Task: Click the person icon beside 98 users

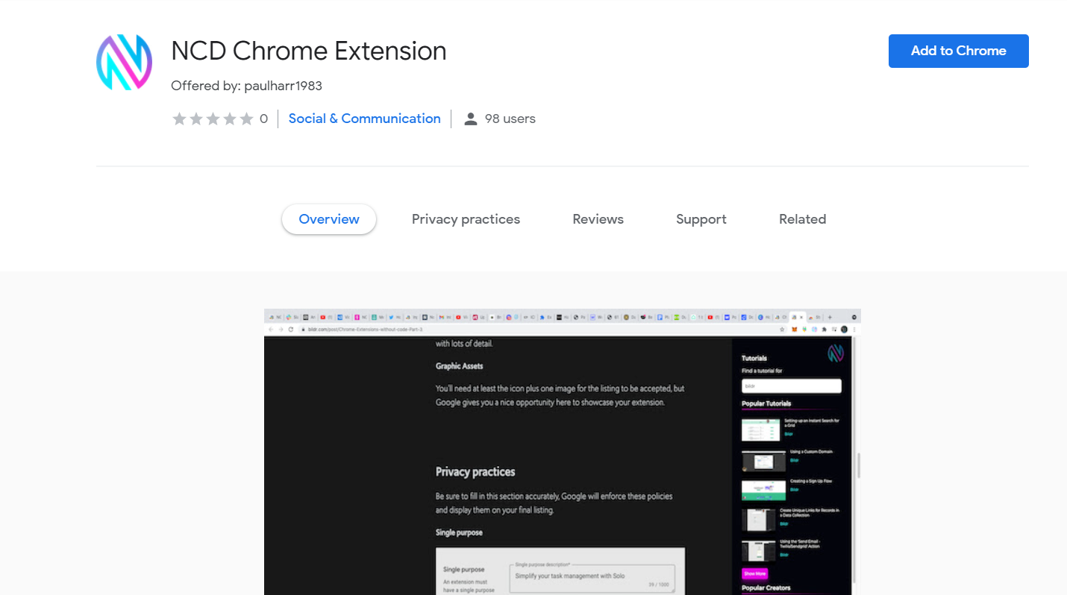Action: [x=470, y=119]
